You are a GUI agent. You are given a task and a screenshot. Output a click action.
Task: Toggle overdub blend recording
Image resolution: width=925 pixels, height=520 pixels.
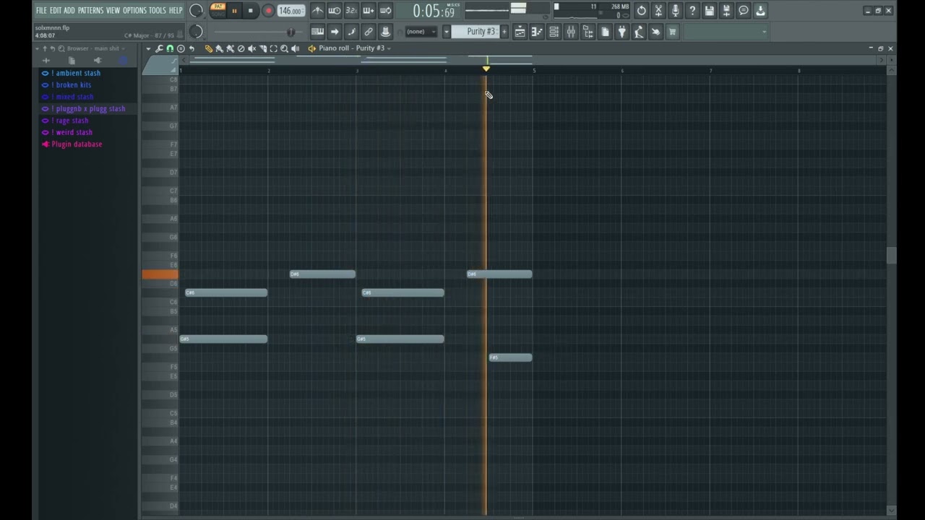(x=369, y=11)
